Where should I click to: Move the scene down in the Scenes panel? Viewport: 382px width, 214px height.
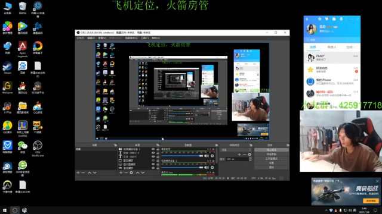coord(95,173)
